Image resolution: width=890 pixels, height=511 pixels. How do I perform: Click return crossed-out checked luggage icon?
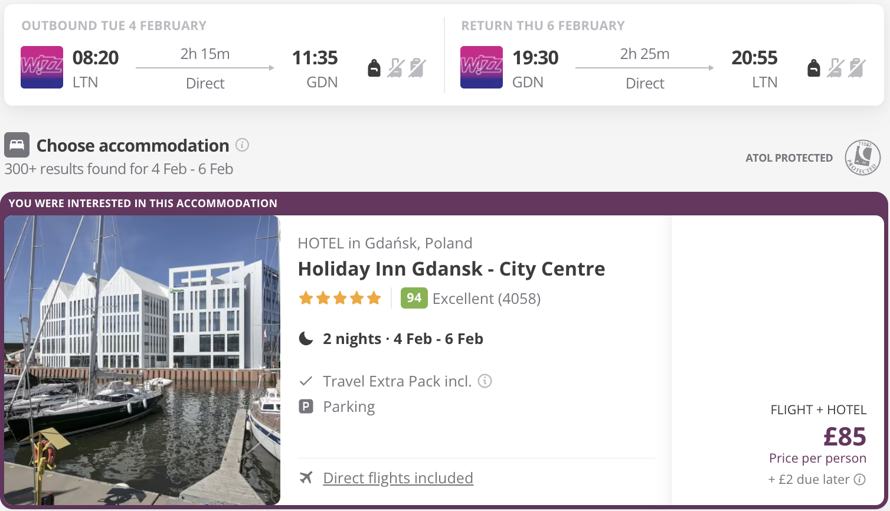tap(856, 68)
